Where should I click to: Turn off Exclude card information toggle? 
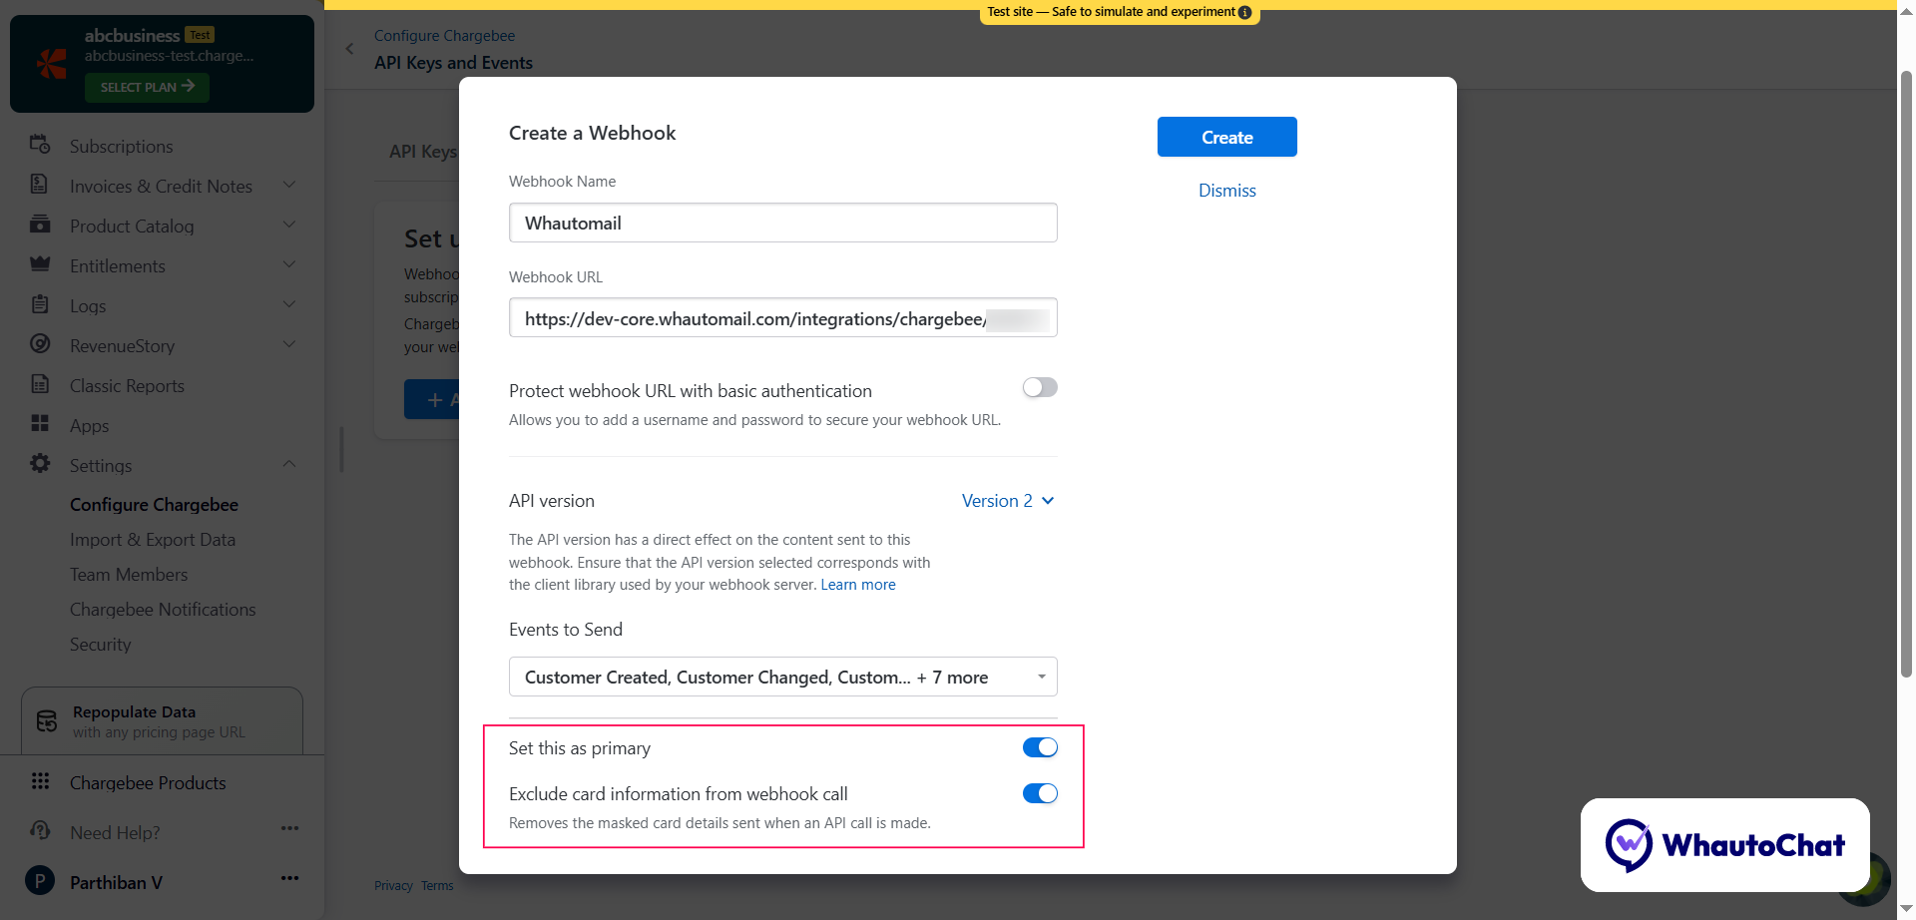[1039, 792]
